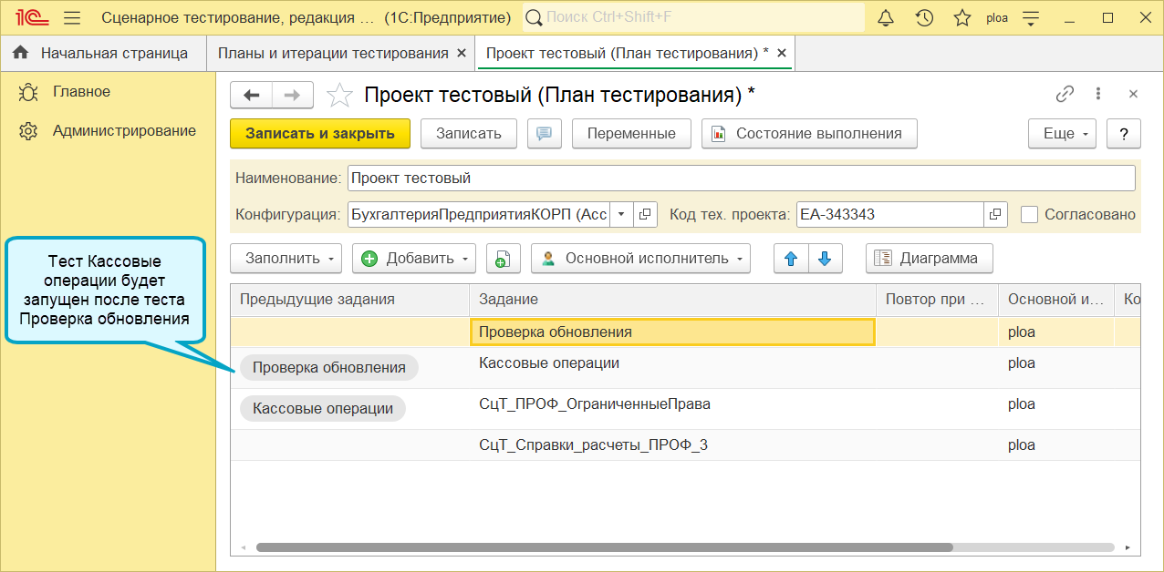This screenshot has width=1164, height=572.
Task: Open history clock icon
Action: tap(924, 17)
